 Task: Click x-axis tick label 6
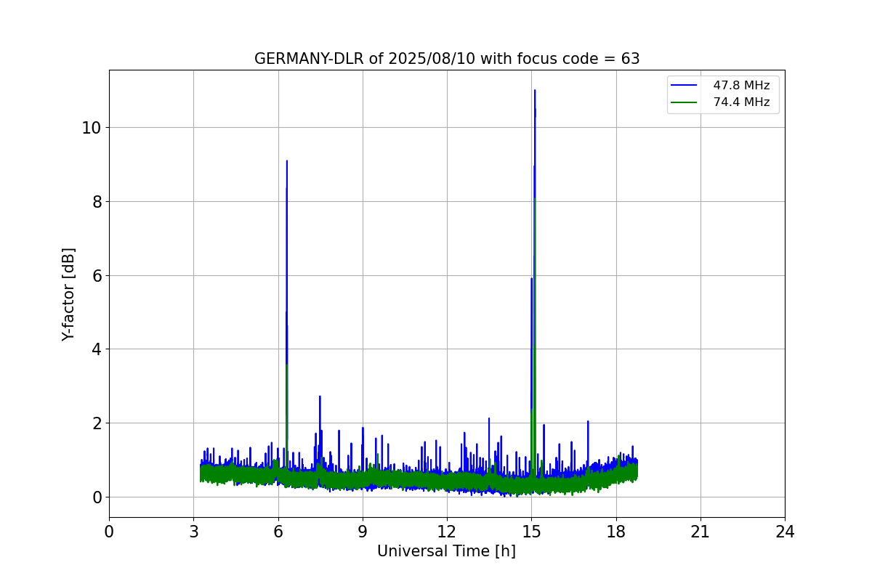tap(278, 532)
